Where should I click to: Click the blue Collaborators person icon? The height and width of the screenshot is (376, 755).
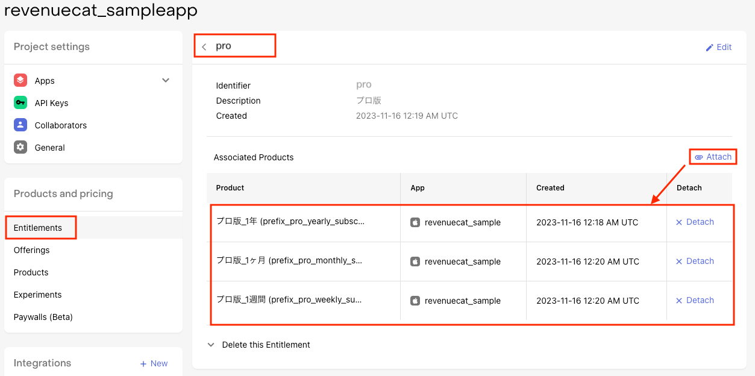20,125
